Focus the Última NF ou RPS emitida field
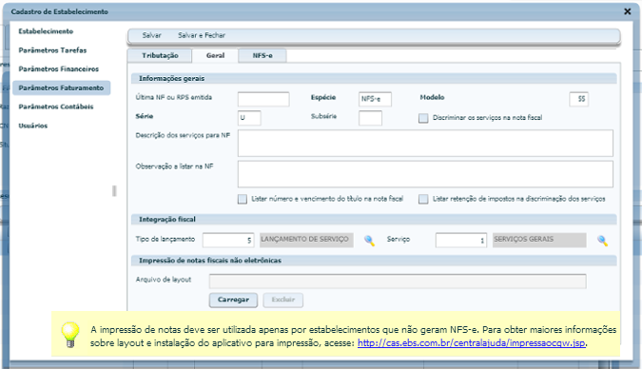This screenshot has width=642, height=369. pyautogui.click(x=263, y=99)
